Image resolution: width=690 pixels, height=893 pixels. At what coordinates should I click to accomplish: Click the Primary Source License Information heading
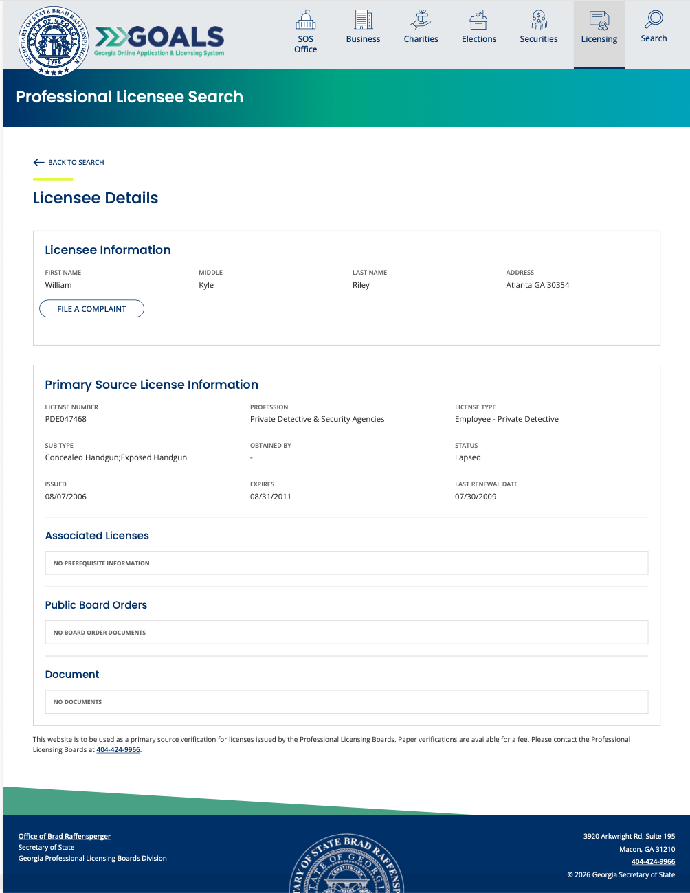(x=152, y=385)
